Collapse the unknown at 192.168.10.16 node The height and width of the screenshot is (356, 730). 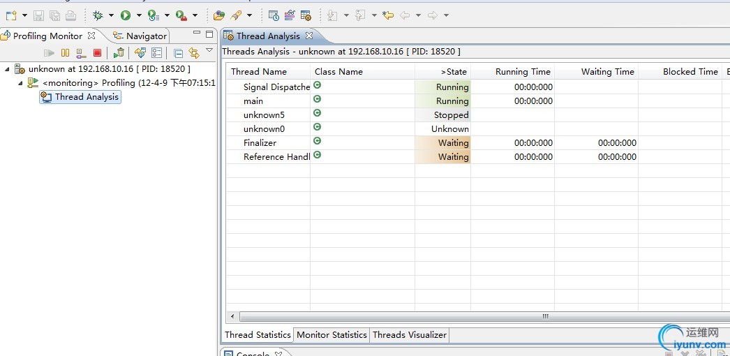[x=7, y=69]
